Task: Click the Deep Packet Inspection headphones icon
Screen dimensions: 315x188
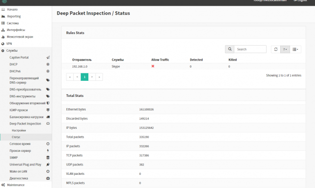Action: click(48, 124)
